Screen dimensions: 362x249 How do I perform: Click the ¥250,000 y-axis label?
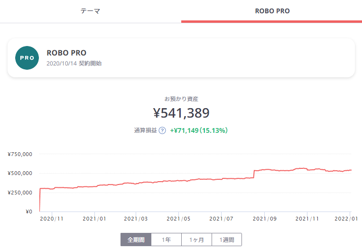pyautogui.click(x=20, y=192)
